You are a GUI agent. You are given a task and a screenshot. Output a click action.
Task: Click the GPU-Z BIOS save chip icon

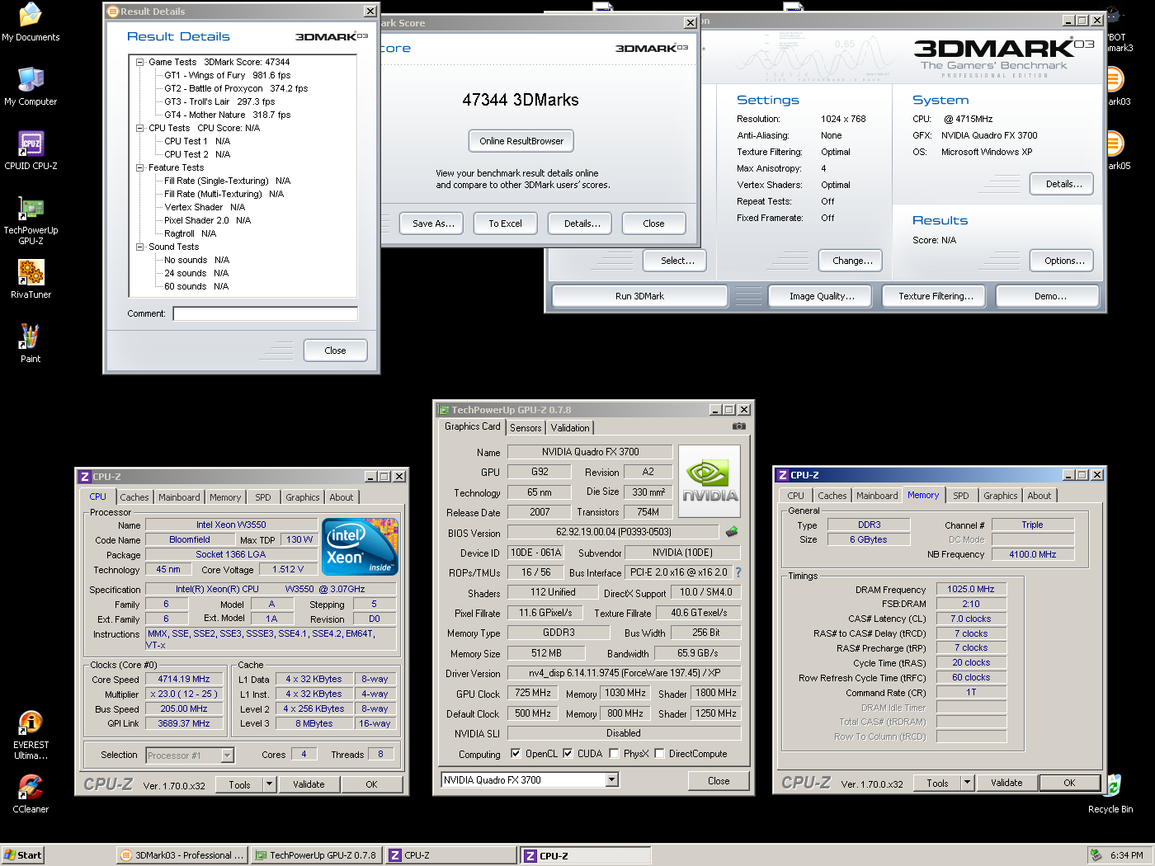click(732, 532)
